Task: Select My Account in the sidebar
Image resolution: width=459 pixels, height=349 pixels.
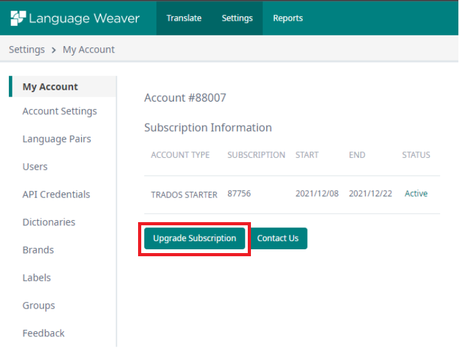Action: [x=63, y=86]
